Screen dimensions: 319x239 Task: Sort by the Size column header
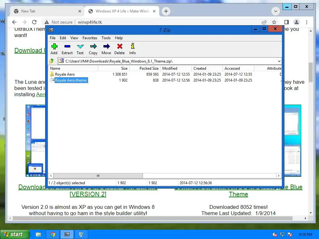[x=113, y=68]
